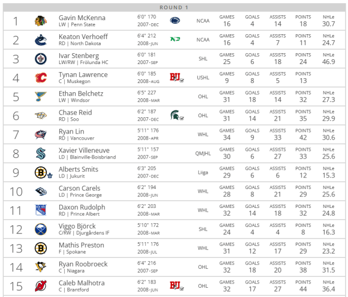
Task: Click the BU logo in Tynan Lawrence's row
Action: pyautogui.click(x=175, y=78)
